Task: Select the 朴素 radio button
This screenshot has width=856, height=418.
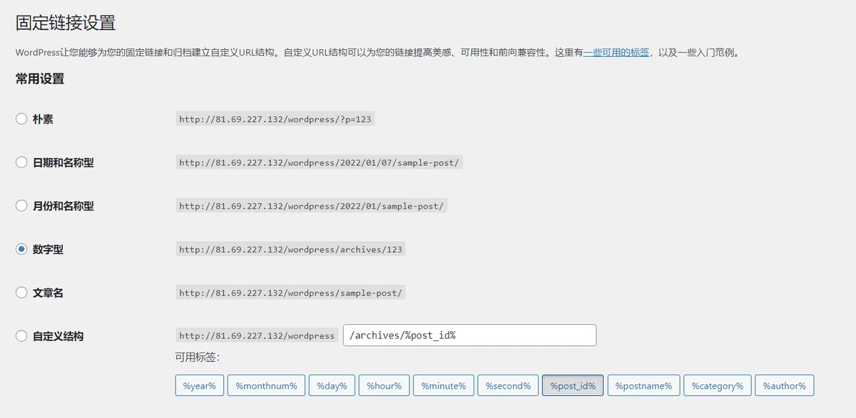Action: (x=21, y=119)
